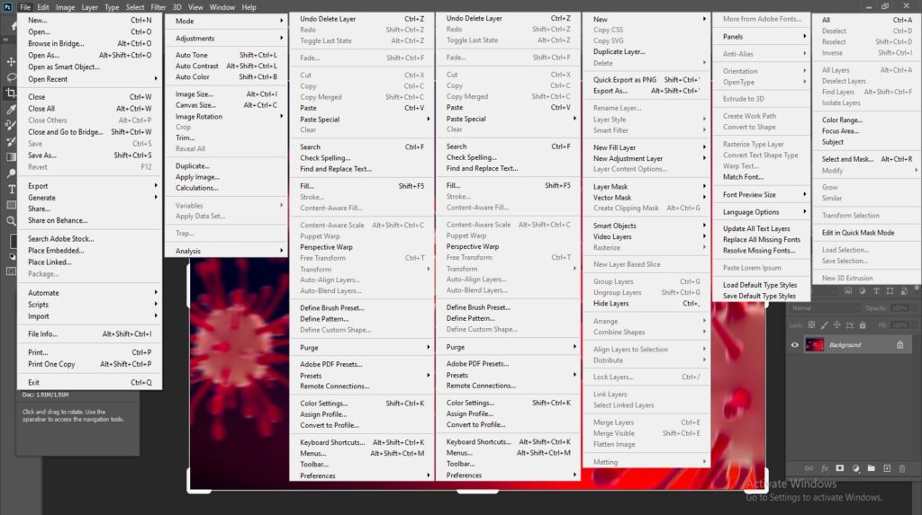Select the Background layer name

[x=845, y=345]
